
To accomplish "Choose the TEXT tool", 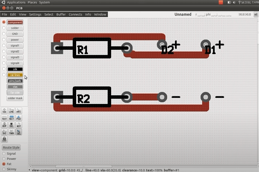I will [x=4, y=118].
